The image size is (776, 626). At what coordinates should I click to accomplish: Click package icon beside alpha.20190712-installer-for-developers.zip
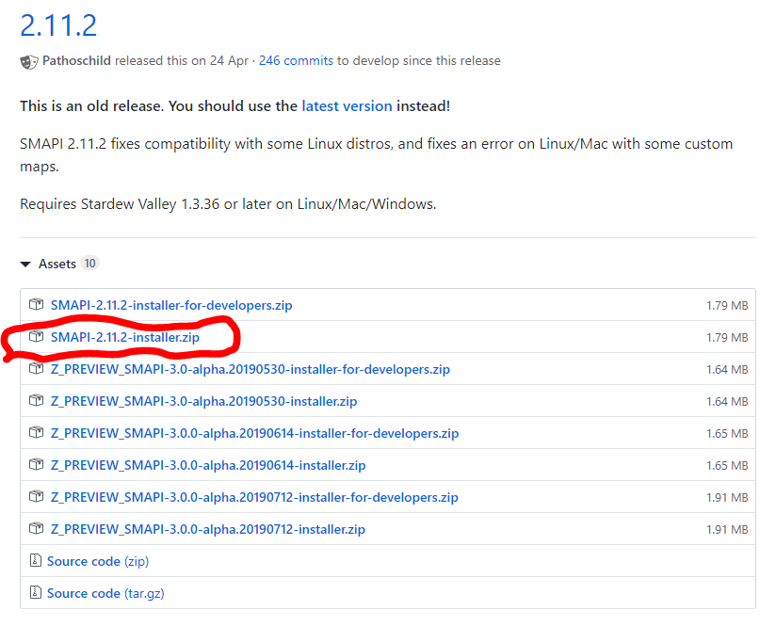click(x=36, y=496)
